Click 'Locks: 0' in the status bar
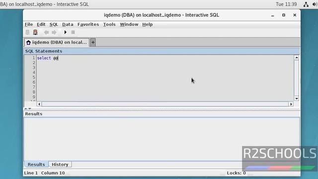This screenshot has width=318, height=179. [237, 173]
